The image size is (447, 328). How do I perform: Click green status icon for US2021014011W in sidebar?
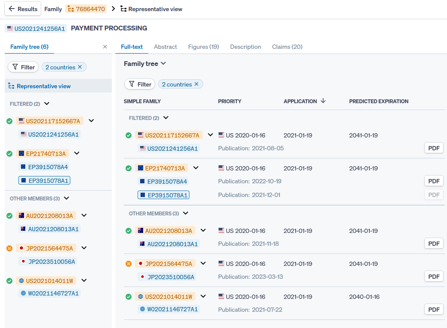(9, 281)
